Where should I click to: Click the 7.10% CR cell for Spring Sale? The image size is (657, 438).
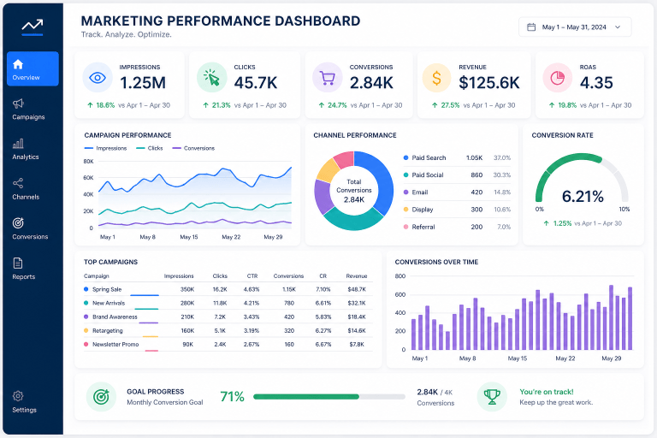pos(323,289)
